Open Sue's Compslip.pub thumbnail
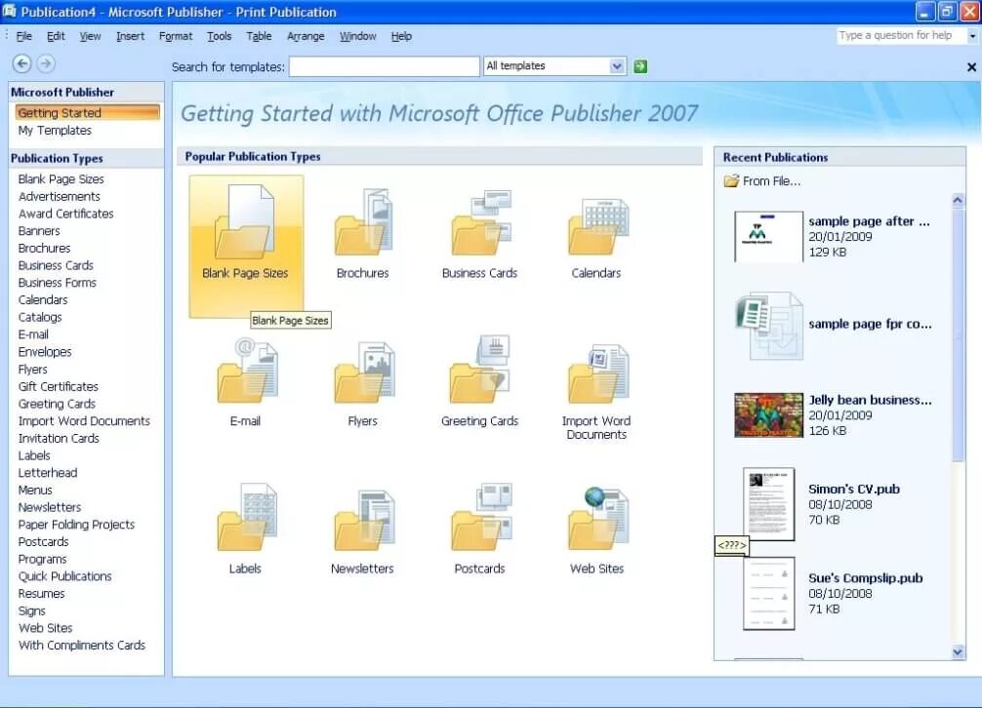The image size is (982, 708). point(769,594)
